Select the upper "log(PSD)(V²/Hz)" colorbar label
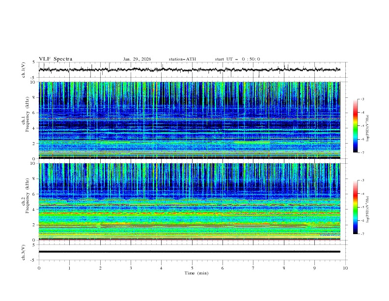This screenshot has width=389, height=301. click(x=367, y=128)
